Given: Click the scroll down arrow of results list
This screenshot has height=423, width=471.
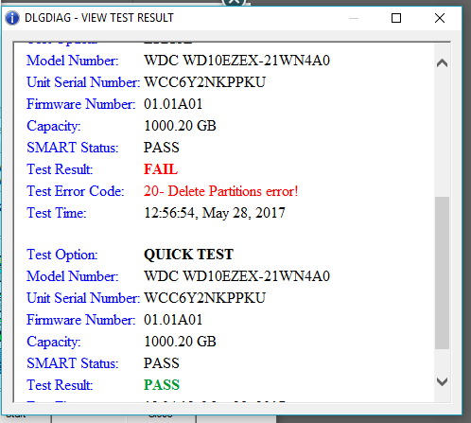Looking at the screenshot, I should coord(442,382).
